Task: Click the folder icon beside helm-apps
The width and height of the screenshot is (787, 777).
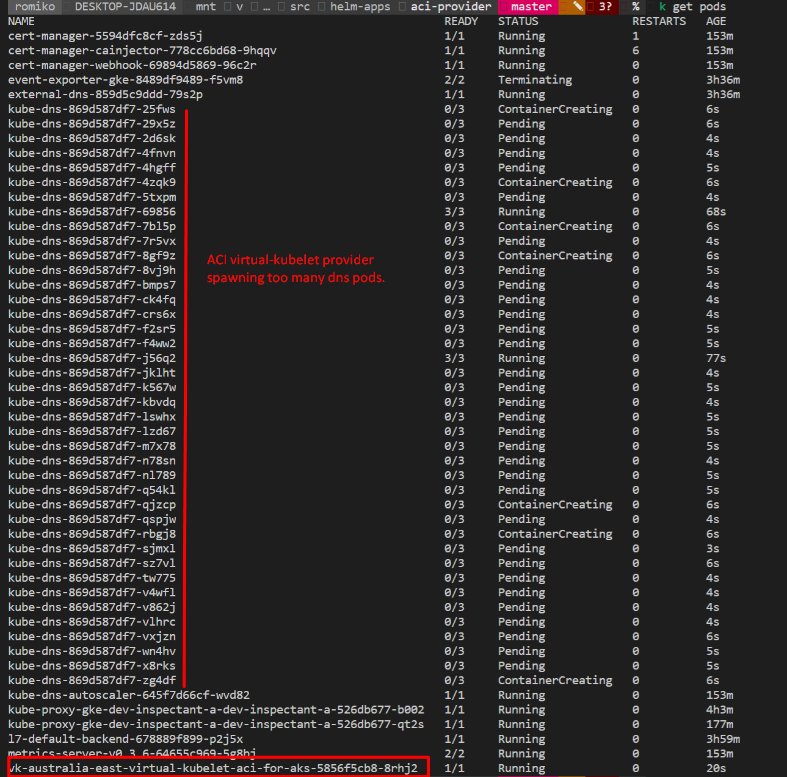Action: [x=322, y=7]
